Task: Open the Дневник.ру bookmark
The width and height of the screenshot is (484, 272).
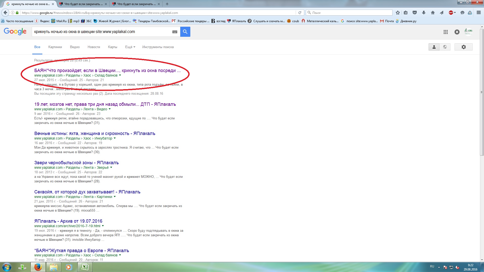Action: click(406, 21)
